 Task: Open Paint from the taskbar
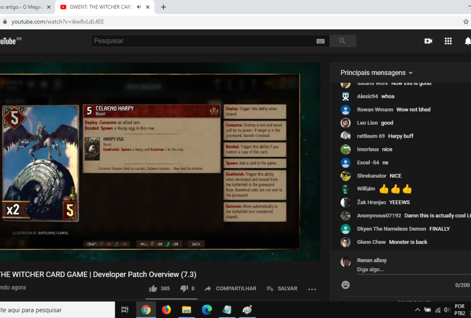point(247,310)
